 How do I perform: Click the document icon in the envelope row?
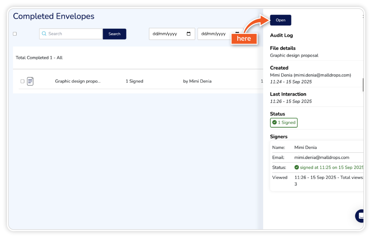coord(30,81)
